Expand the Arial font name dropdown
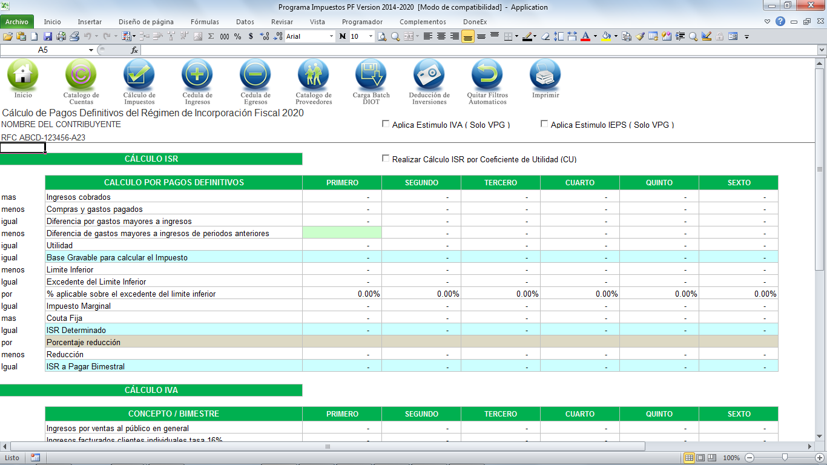827x465 pixels. pyautogui.click(x=331, y=36)
